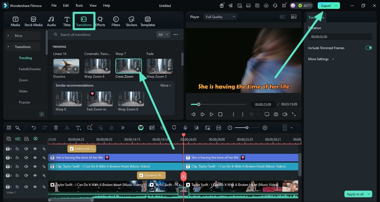380x202 pixels.
Task: Click the player progress slider
Action: coord(218,104)
